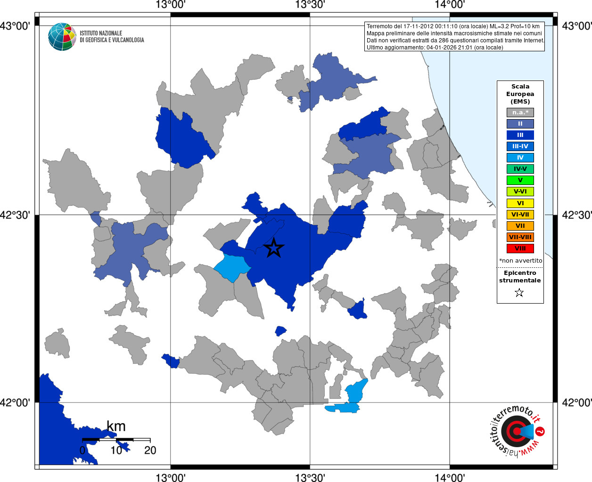Click the bottom 13°30' longitude label
Screen dimensions: 592x482
pyautogui.click(x=310, y=477)
